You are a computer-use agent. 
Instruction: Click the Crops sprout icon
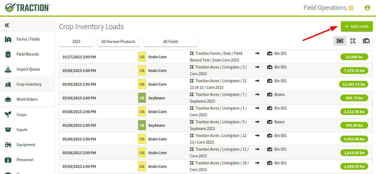pos(8,115)
